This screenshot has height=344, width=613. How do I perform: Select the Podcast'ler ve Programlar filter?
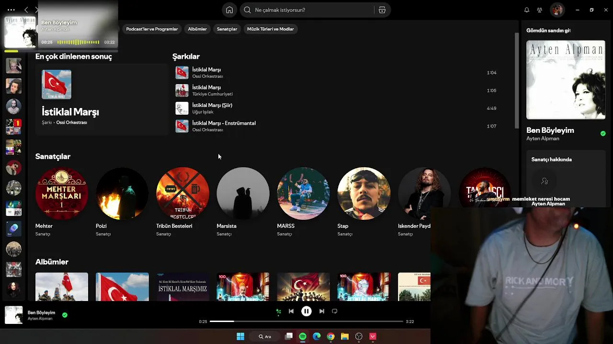pos(152,29)
